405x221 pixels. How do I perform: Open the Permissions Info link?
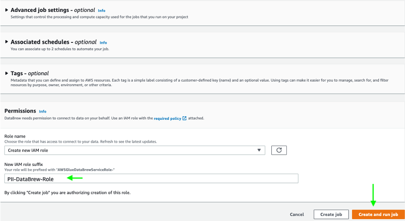(x=42, y=111)
